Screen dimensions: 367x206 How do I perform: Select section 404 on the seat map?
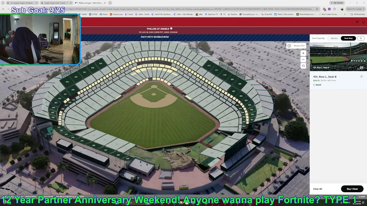pos(250,105)
